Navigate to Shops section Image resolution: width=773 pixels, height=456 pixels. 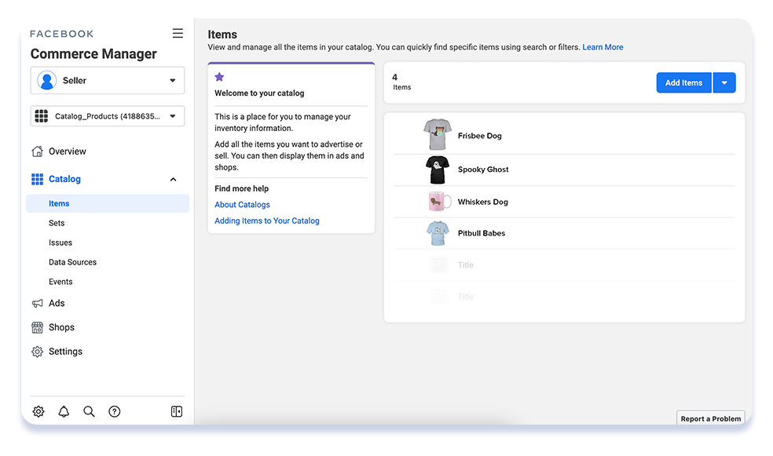pyautogui.click(x=61, y=327)
